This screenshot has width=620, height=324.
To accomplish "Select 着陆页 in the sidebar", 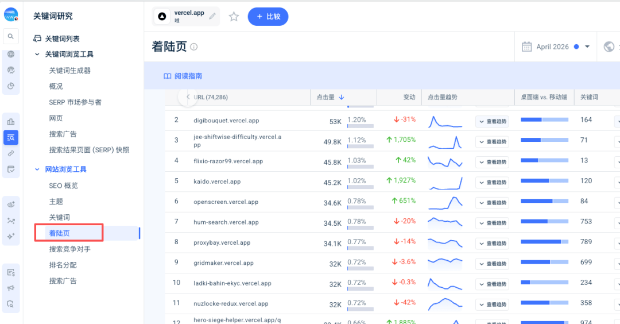I will point(59,233).
